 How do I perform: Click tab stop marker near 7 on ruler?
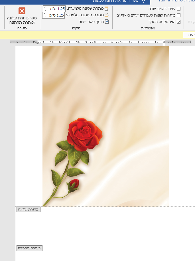tap(101, 43)
